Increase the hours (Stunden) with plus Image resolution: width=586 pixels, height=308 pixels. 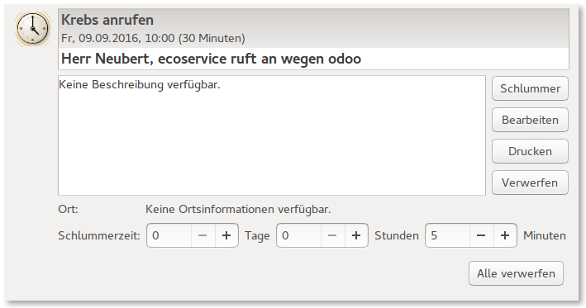356,235
